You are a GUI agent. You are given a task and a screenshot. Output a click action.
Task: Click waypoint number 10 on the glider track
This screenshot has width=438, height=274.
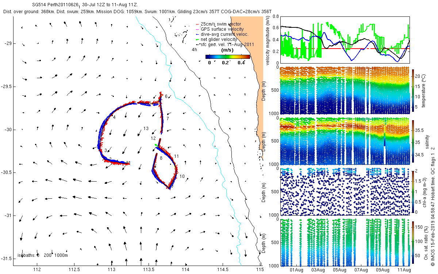click(x=182, y=176)
